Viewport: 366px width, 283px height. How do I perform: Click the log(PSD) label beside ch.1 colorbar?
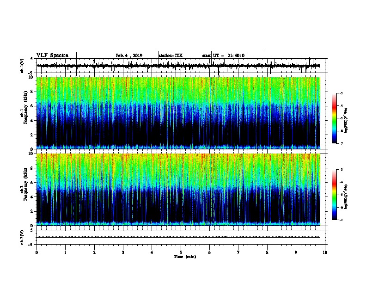point(346,121)
